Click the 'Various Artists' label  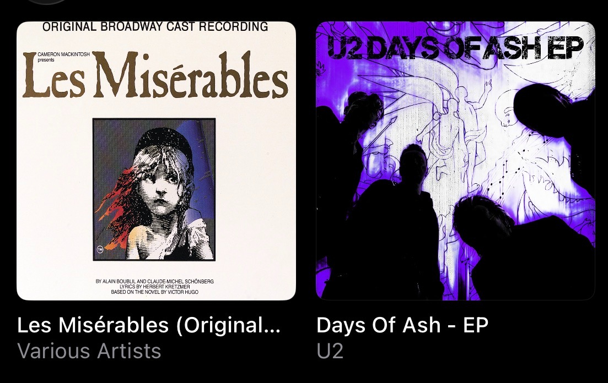pyautogui.click(x=89, y=351)
